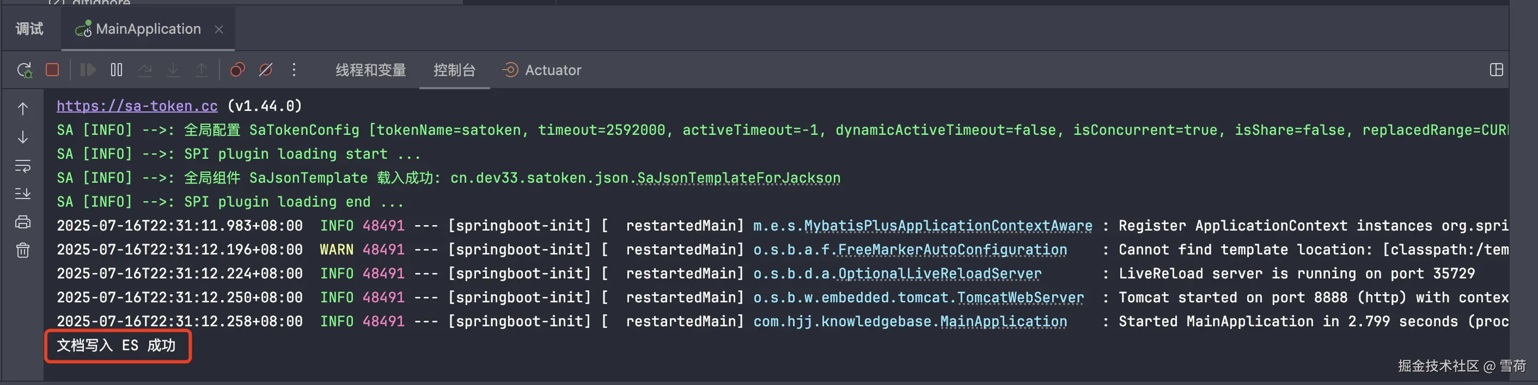Open SaJsonTemplateForJackson class link

[739, 178]
